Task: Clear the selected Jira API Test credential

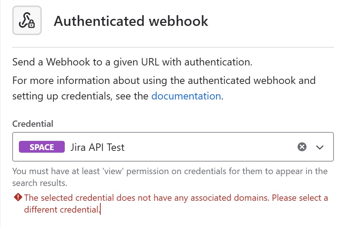Action: [302, 147]
